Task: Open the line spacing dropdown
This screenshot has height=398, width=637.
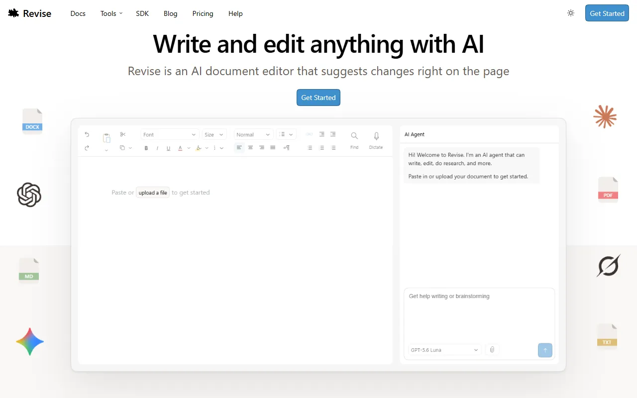Action: (x=286, y=134)
